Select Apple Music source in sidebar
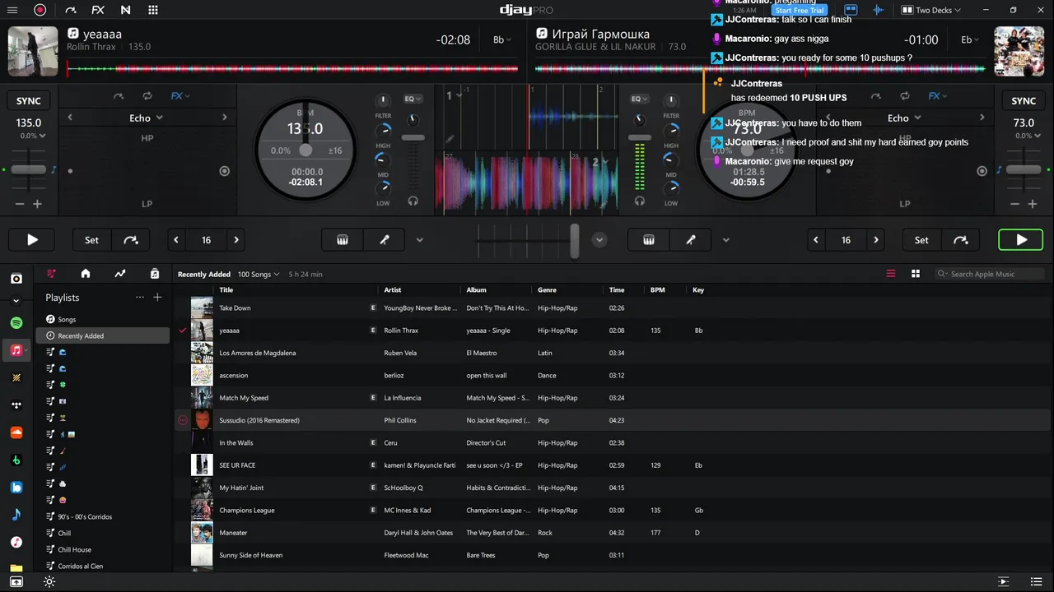Screen dimensions: 1054x592 pyautogui.click(x=16, y=350)
